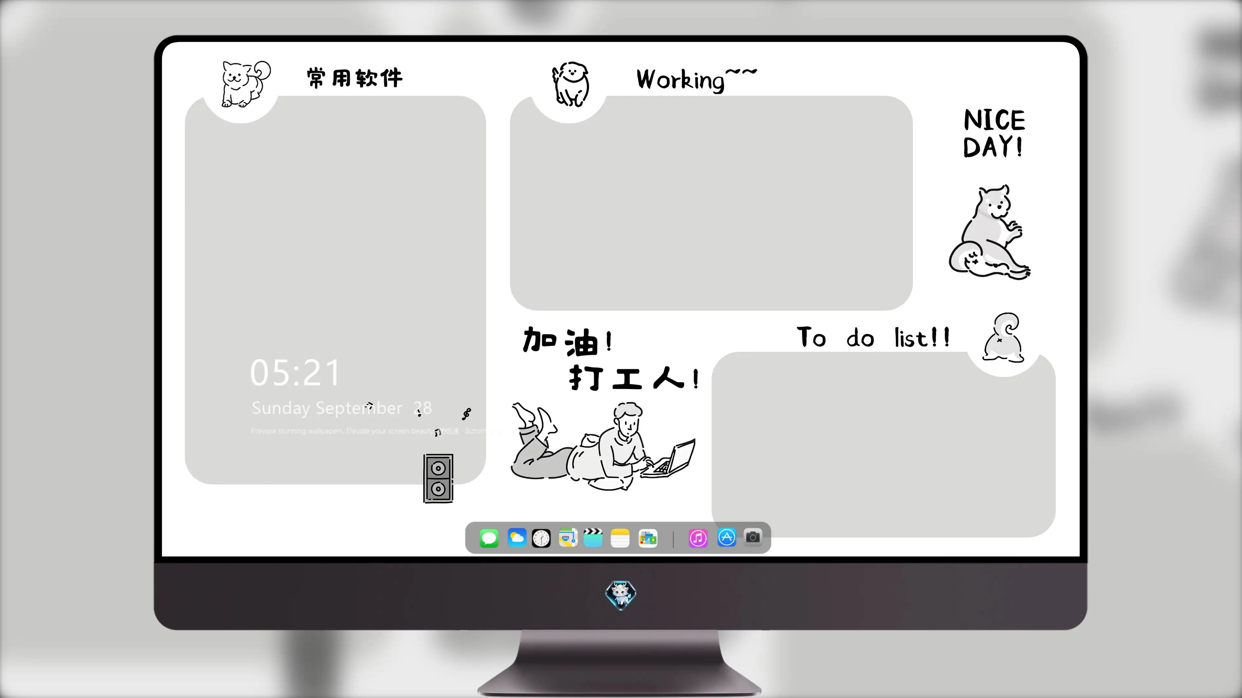Click the NICE DAY! text

click(994, 133)
